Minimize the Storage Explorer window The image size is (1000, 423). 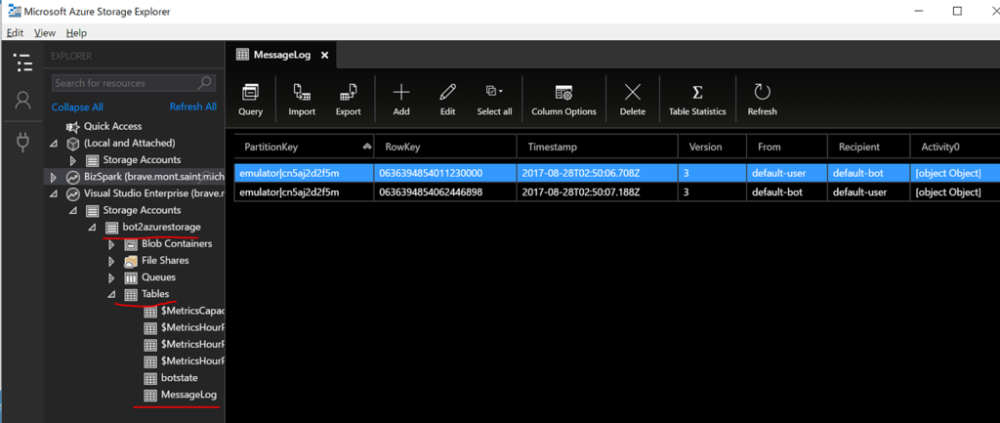click(x=918, y=12)
